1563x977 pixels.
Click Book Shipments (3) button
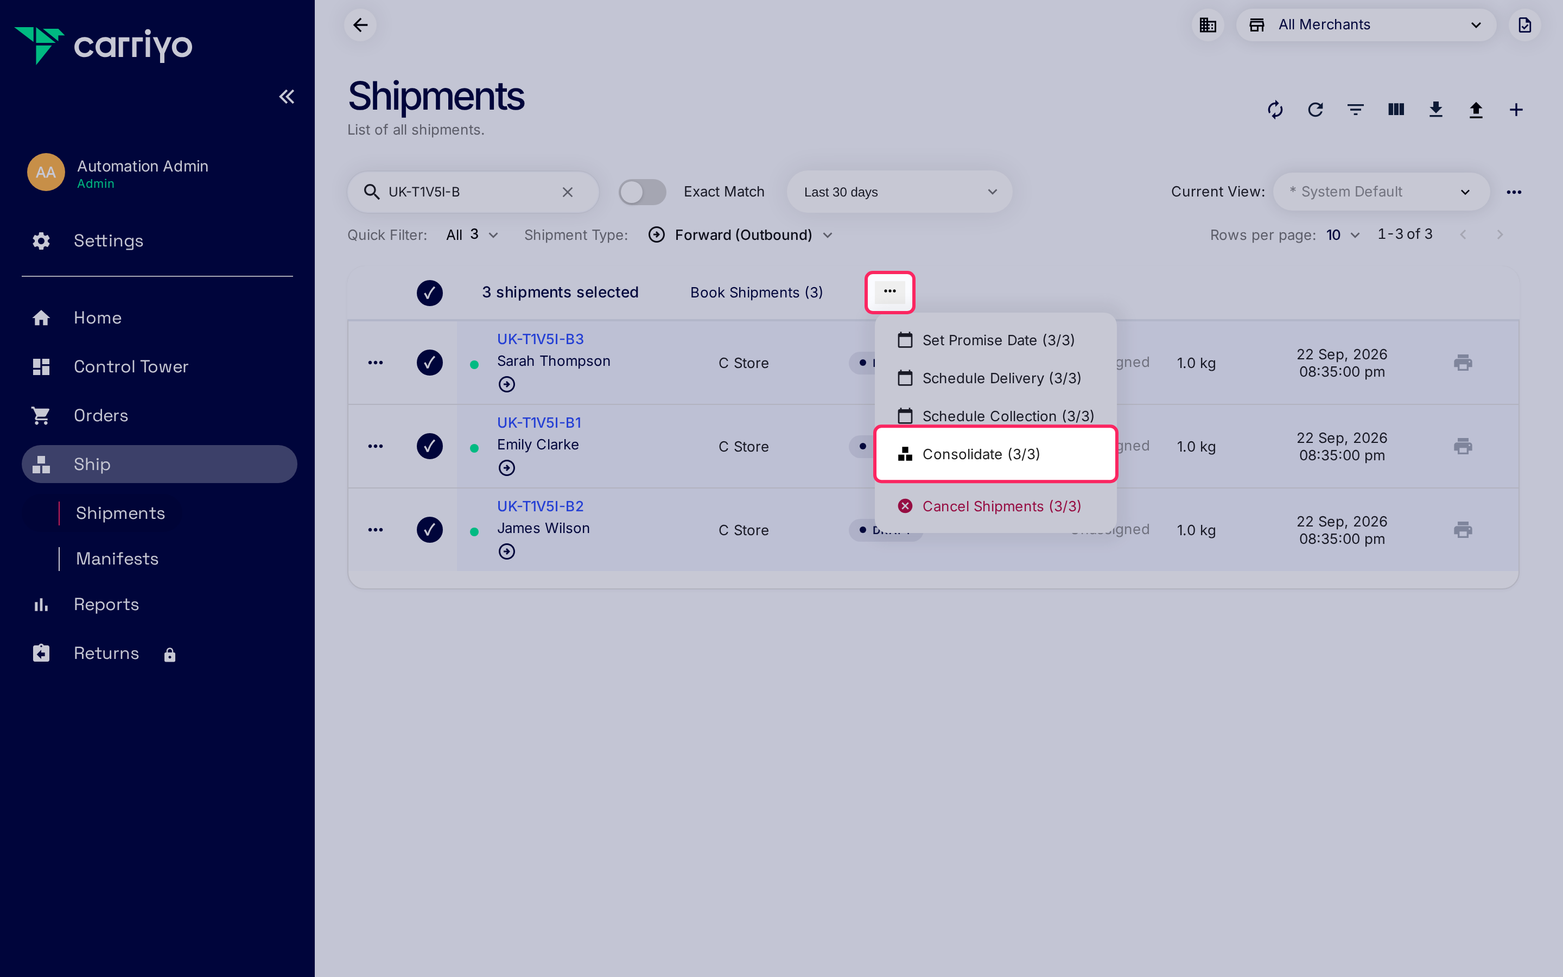pyautogui.click(x=757, y=293)
